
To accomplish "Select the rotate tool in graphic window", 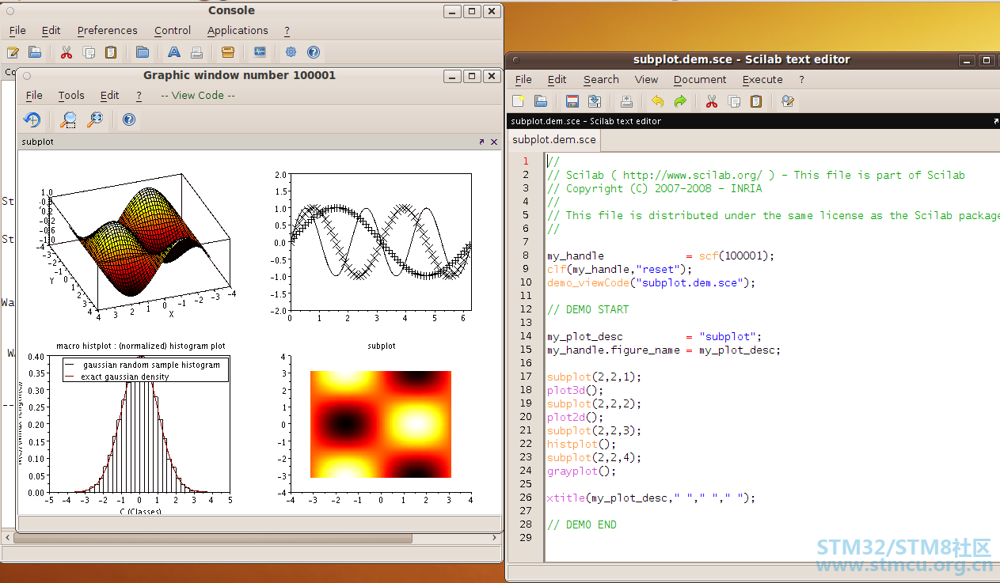I will 32,119.
